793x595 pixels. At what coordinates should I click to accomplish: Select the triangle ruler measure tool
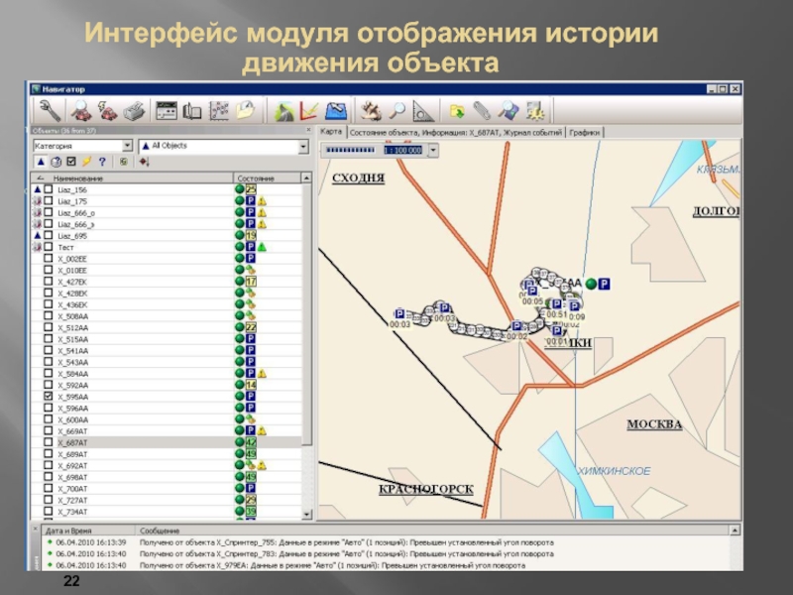[423, 110]
